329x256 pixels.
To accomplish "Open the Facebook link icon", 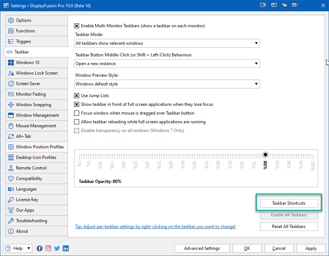I will click(40, 248).
